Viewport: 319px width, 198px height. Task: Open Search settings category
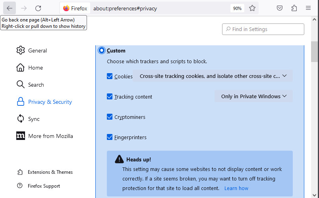tap(36, 85)
